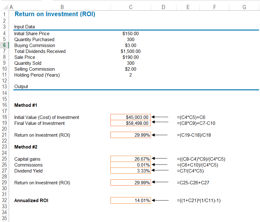Click the Select All corner above row 1

(5, 6)
